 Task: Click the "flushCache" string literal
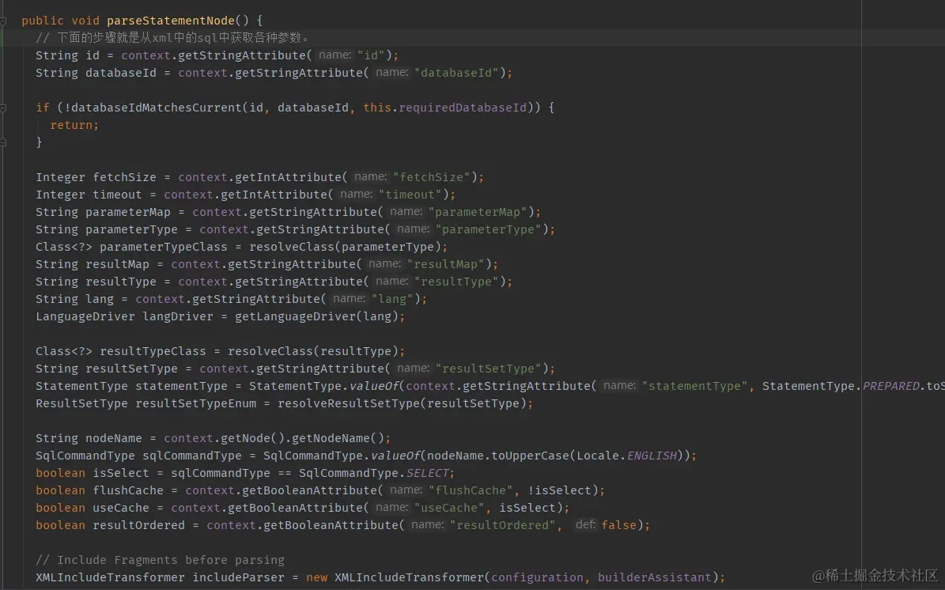[x=470, y=490]
